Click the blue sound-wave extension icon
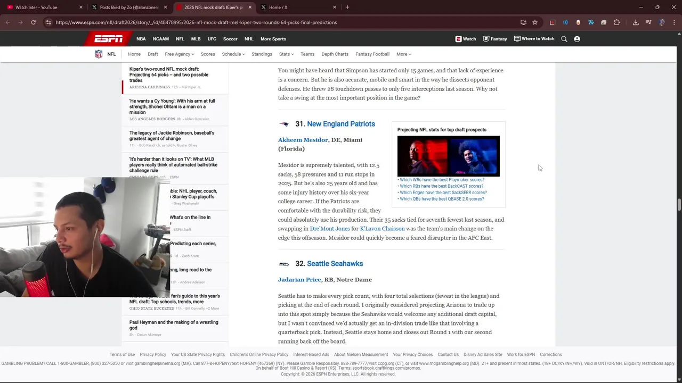The height and width of the screenshot is (383, 682). [565, 22]
